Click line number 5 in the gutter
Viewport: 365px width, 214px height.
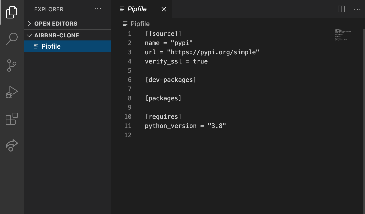(130, 71)
